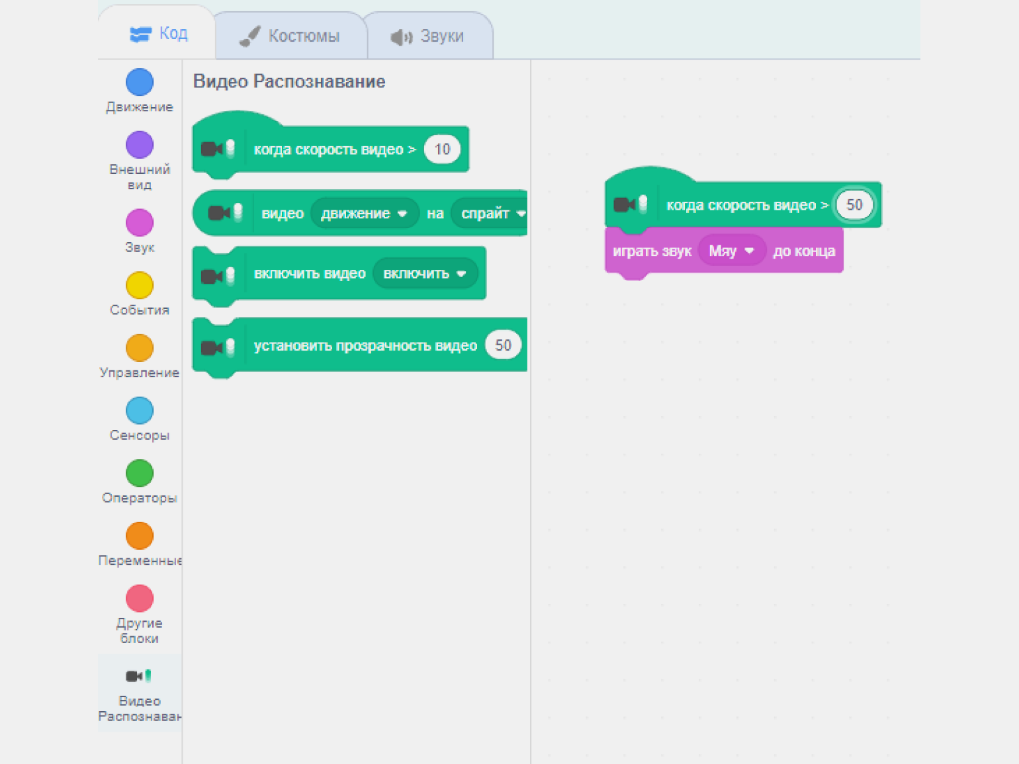Click the palette 'когда скорость видео >' block label

pos(335,149)
